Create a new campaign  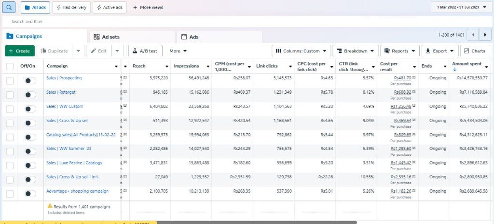pos(19,51)
